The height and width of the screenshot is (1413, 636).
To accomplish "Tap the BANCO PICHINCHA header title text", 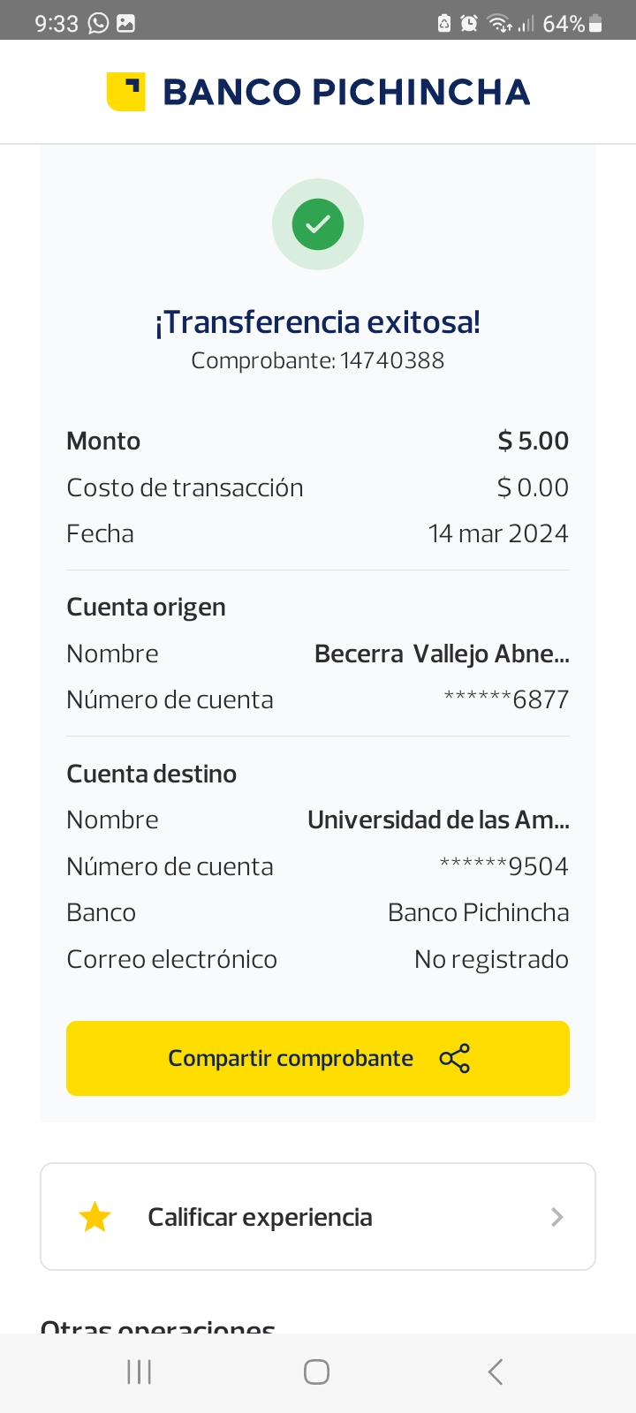I will (x=346, y=92).
